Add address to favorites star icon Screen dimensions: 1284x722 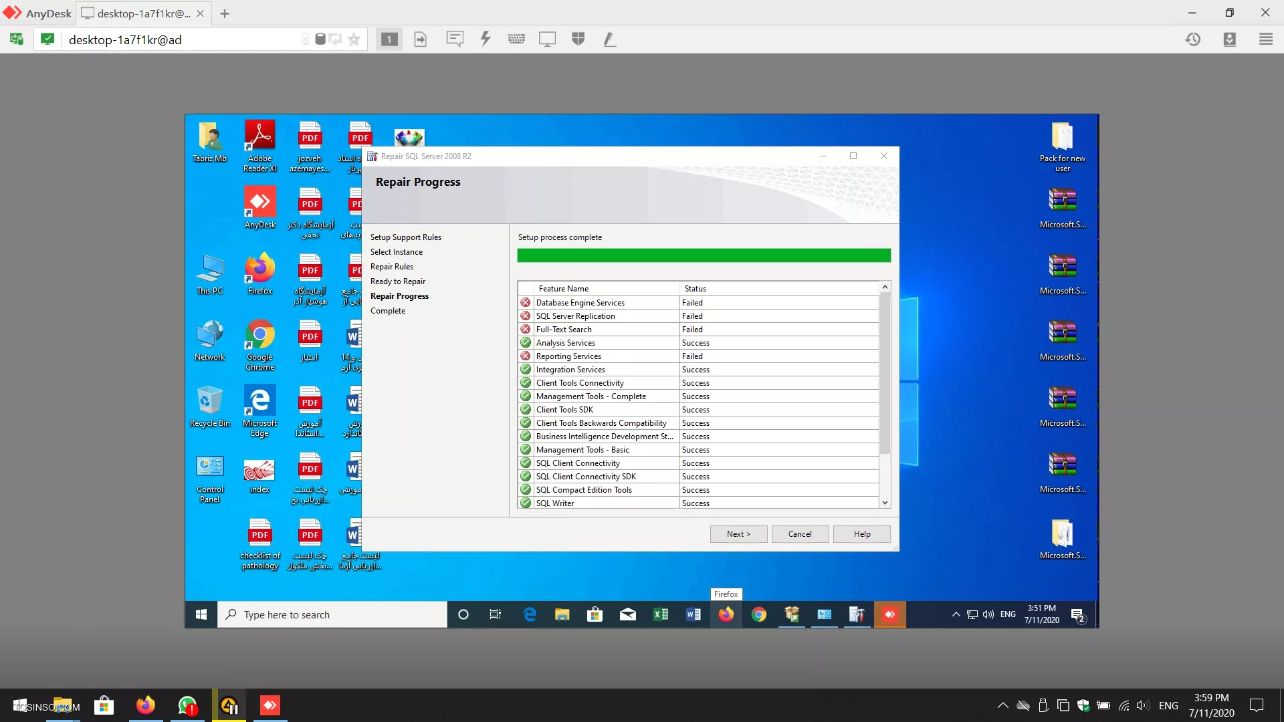tap(354, 39)
